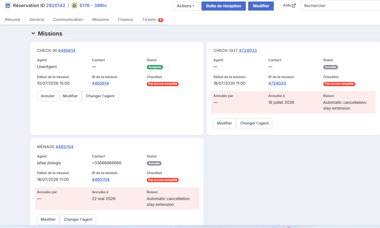The image size is (380, 228).
Task: Click check-in Pas encore complété badge
Action: point(163,84)
